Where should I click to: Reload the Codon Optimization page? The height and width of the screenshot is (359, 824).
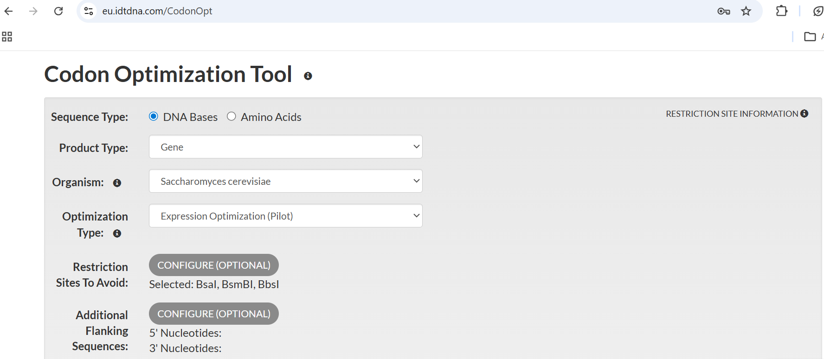(58, 11)
